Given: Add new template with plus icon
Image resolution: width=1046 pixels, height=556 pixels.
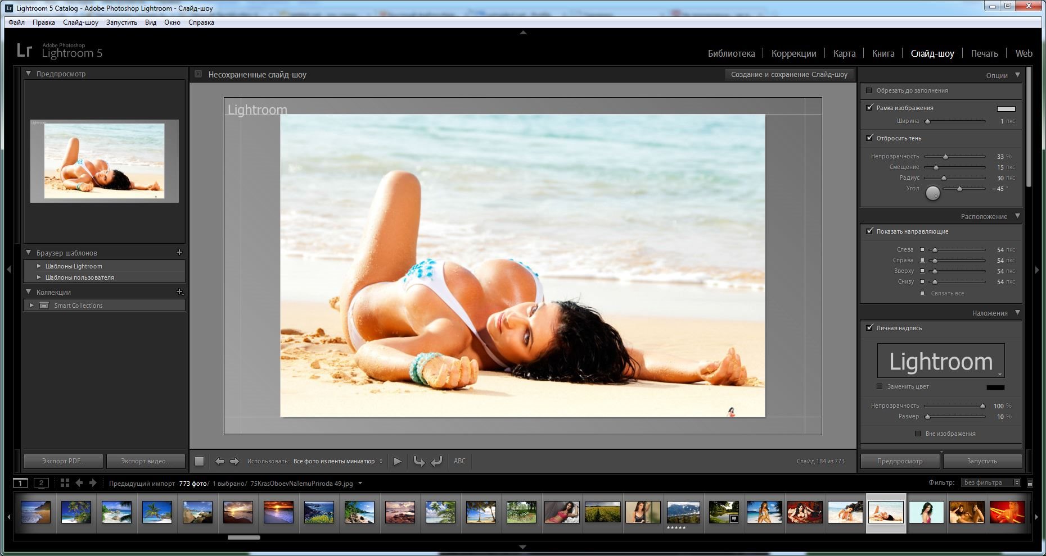Looking at the screenshot, I should [179, 252].
